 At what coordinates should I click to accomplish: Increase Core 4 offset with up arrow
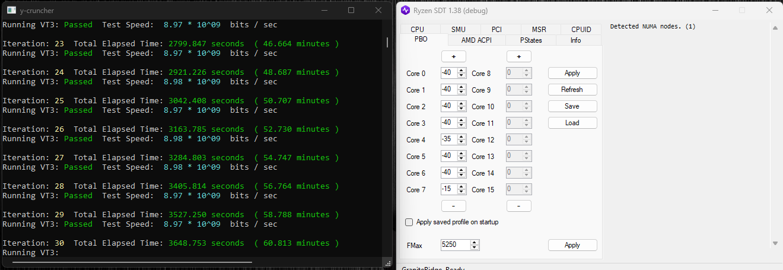[x=461, y=136]
